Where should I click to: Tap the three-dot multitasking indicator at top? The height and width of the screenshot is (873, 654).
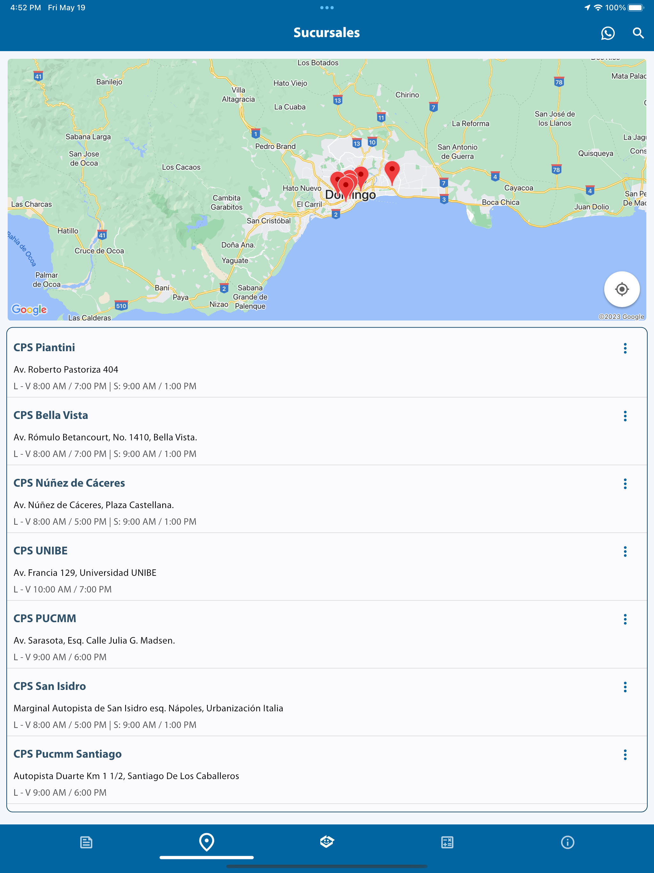click(x=327, y=7)
